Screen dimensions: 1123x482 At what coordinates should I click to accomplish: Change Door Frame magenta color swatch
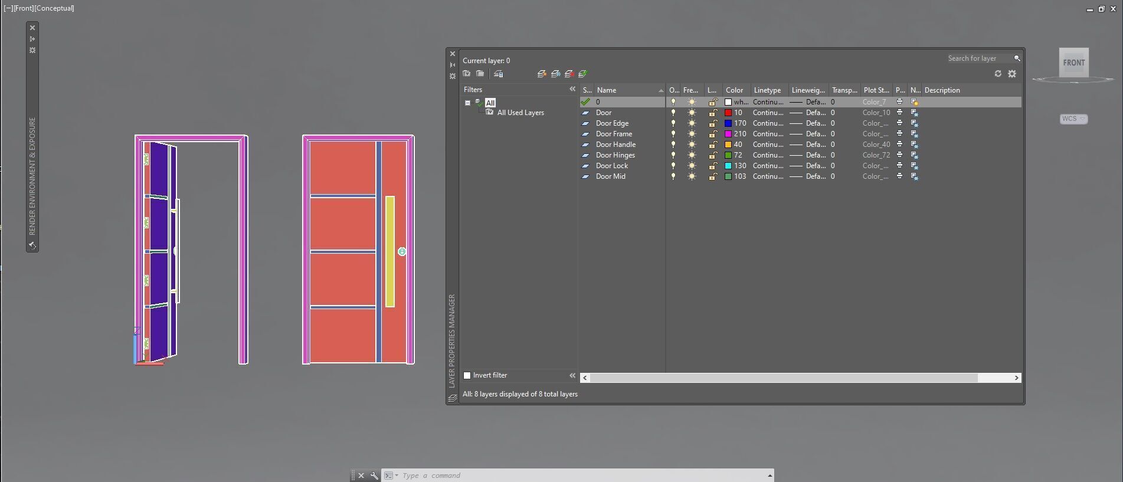(x=728, y=134)
